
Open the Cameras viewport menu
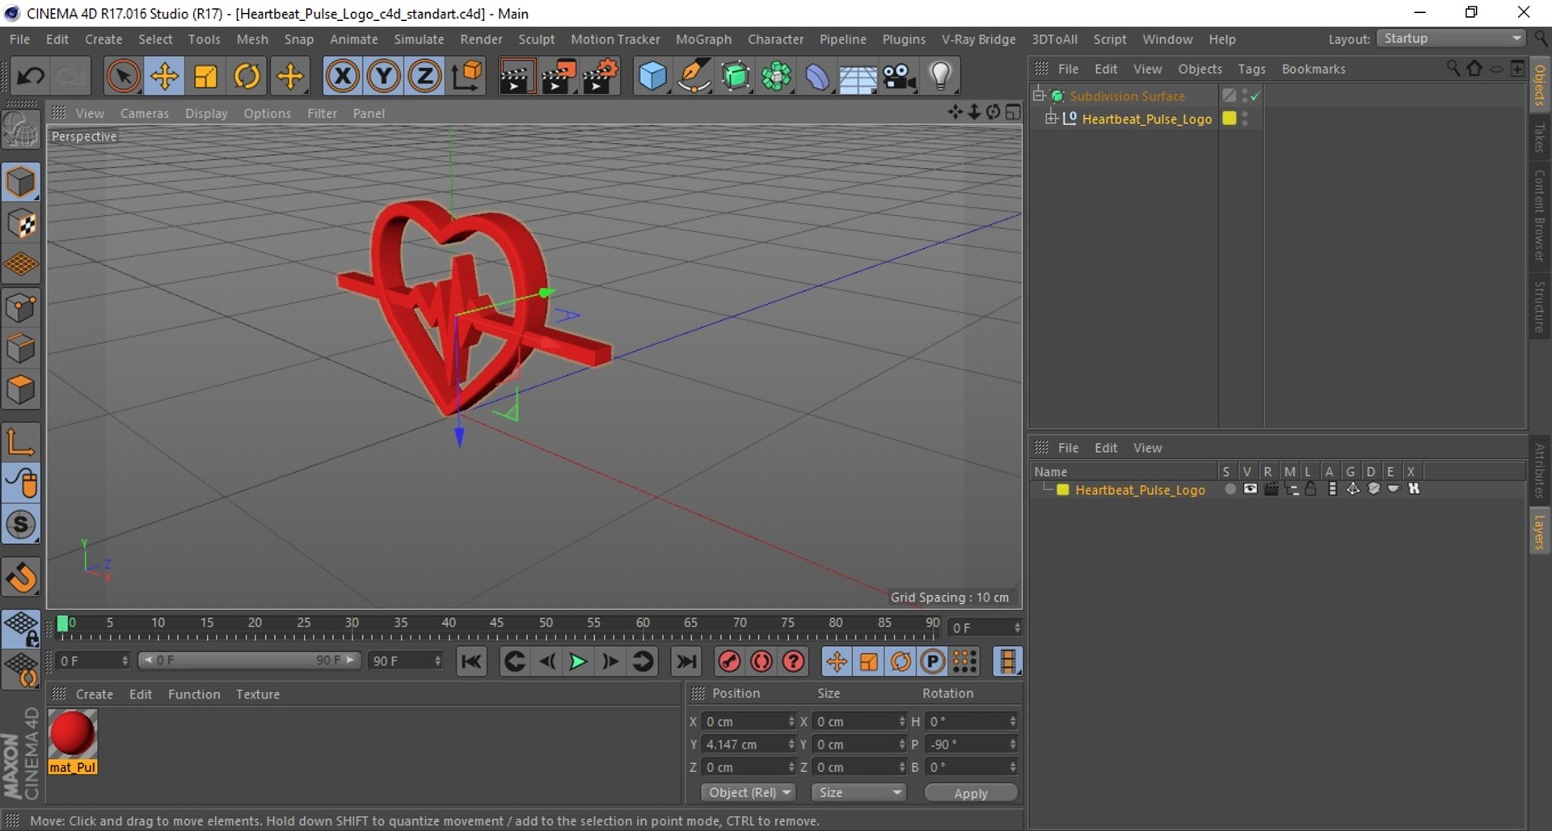click(145, 113)
